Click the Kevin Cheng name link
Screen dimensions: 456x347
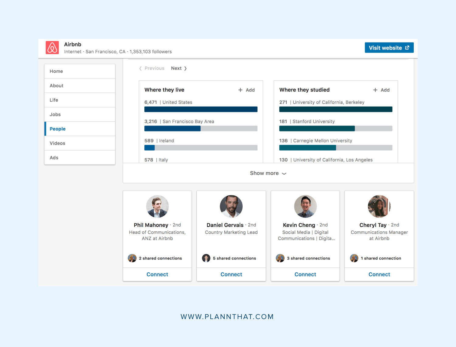point(299,225)
